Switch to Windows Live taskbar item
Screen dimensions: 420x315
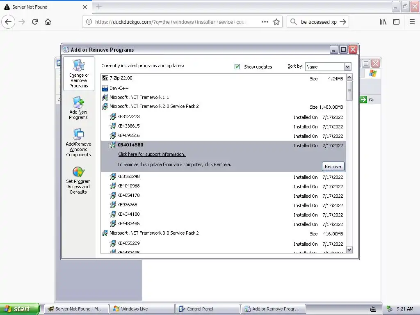tap(142, 309)
